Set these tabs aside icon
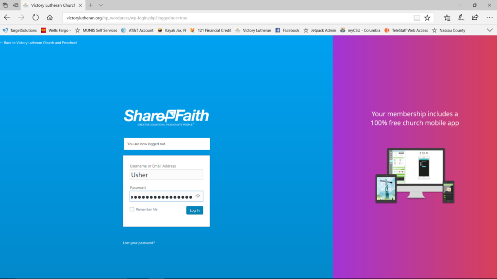 16,5
